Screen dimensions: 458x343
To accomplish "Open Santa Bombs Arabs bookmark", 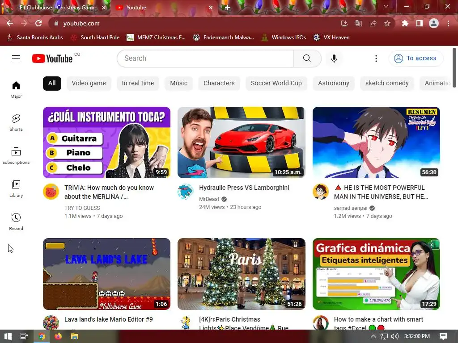I will point(35,38).
